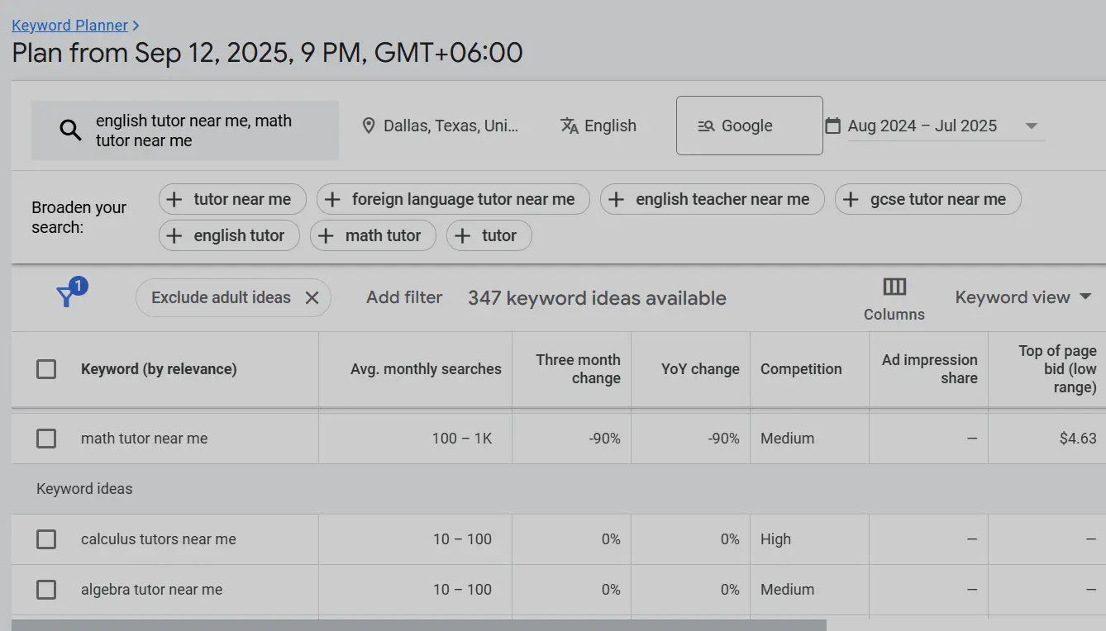Expand the Aug 2024 – Jul 2025 date dropdown
The height and width of the screenshot is (631, 1106).
pyautogui.click(x=1032, y=126)
